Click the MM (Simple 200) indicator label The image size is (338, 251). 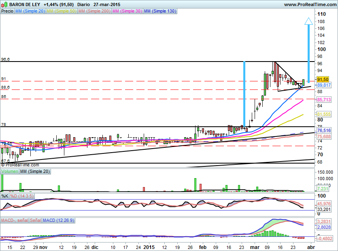pos(94,11)
